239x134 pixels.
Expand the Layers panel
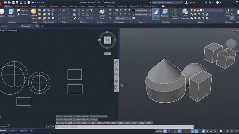pyautogui.click(x=202, y=22)
